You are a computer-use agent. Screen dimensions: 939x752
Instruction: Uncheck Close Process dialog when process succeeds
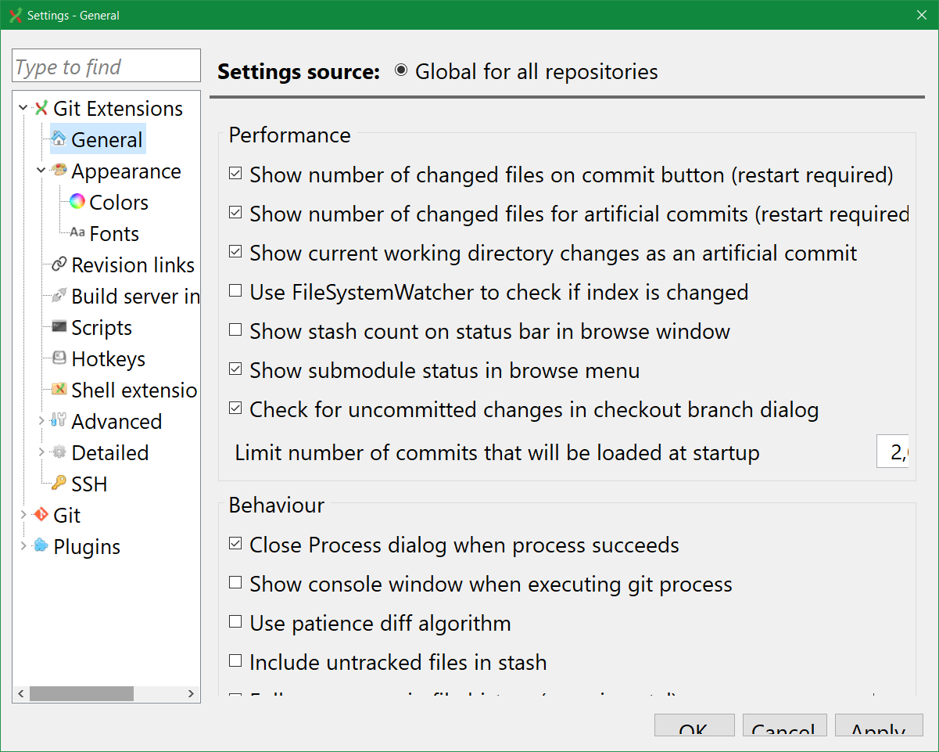tap(235, 544)
